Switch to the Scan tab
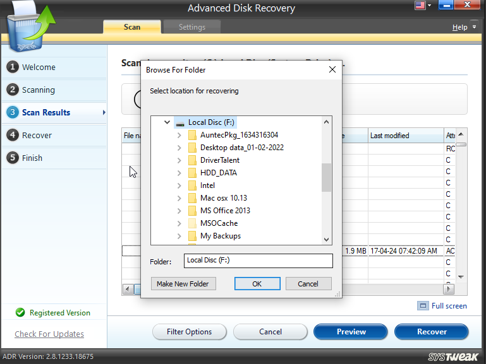 (x=132, y=27)
